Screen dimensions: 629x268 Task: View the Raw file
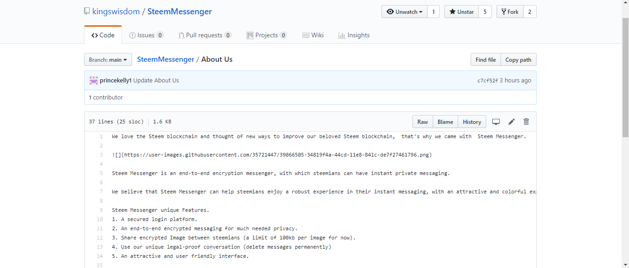pyautogui.click(x=423, y=122)
